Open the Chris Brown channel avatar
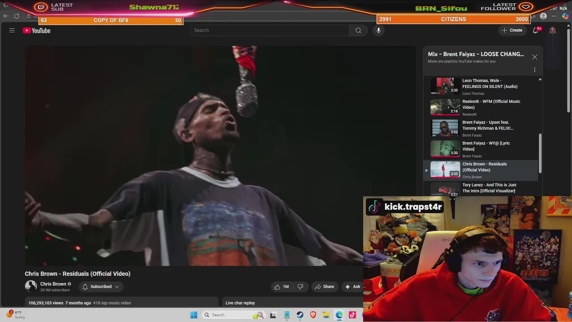The height and width of the screenshot is (322, 572). point(31,286)
